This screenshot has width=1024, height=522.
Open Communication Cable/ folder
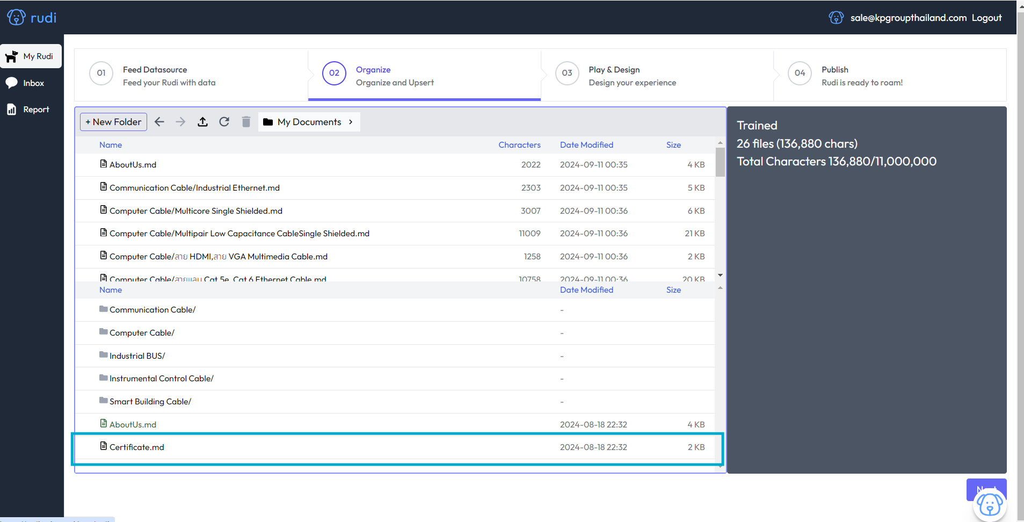[x=395, y=310]
